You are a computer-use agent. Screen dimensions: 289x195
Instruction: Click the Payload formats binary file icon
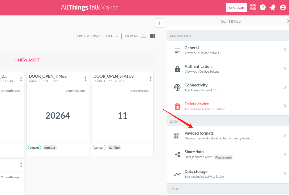[x=177, y=136]
